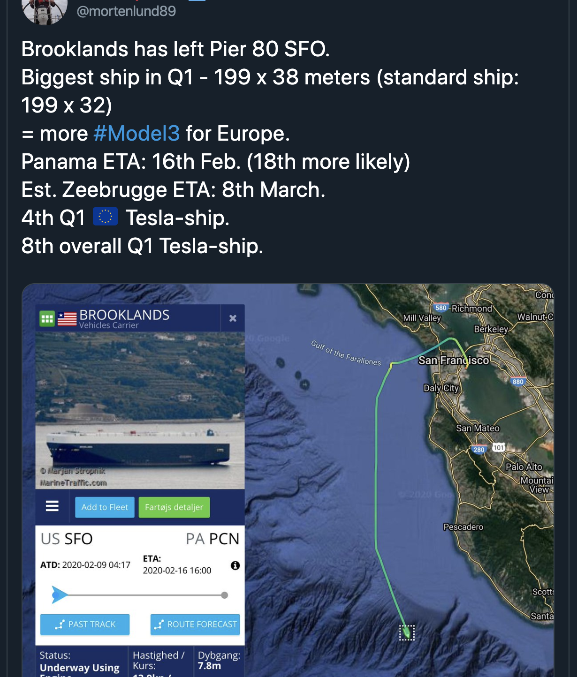
Task: Click the tweet author's profile avatar
Action: (45, 10)
